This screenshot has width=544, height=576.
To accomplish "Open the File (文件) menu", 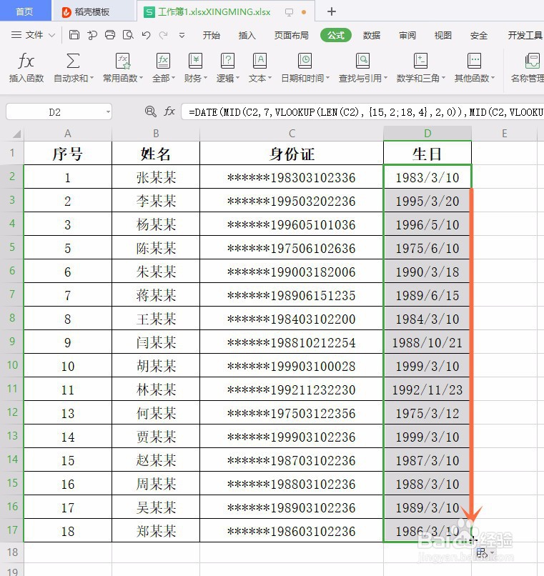I will 33,35.
